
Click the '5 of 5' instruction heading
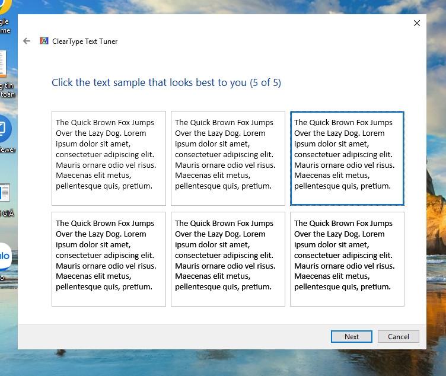pos(166,82)
